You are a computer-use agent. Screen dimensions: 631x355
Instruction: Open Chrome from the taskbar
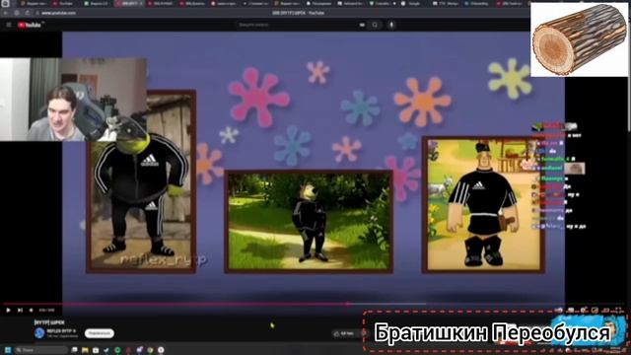(x=150, y=350)
